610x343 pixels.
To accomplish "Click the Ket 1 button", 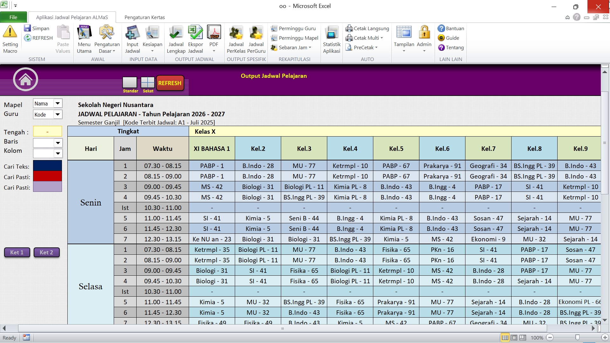I will [x=17, y=252].
